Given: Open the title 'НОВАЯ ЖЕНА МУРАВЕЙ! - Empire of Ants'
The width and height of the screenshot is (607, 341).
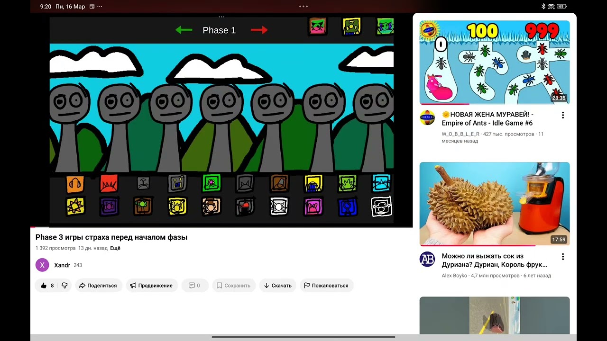Looking at the screenshot, I should tap(487, 119).
